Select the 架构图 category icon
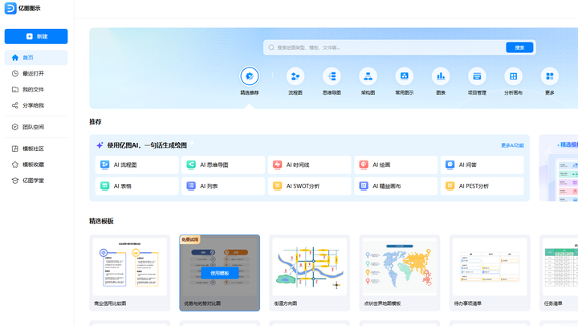The width and height of the screenshot is (578, 326). [x=368, y=76]
